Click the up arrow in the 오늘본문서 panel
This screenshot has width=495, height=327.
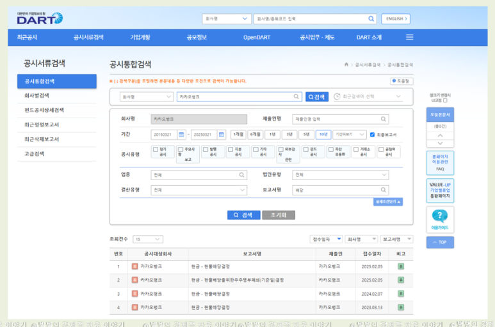coord(440,135)
